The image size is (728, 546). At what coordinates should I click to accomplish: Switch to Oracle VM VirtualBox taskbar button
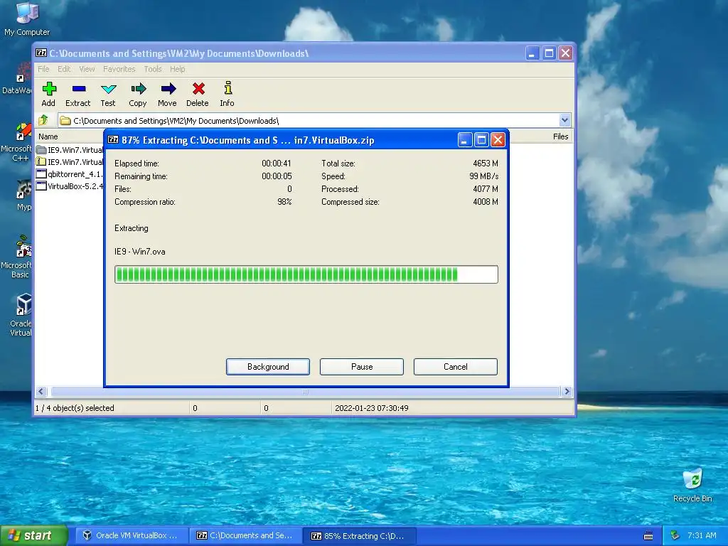(131, 536)
